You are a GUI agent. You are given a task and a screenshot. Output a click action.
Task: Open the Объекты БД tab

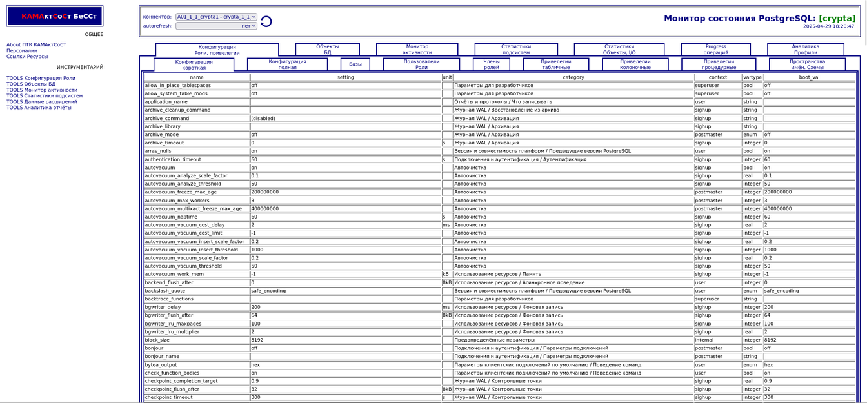pos(328,50)
